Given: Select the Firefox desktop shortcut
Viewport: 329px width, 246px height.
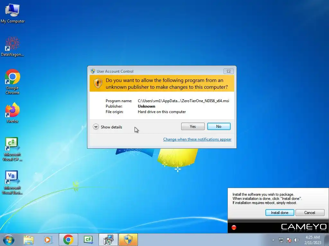Looking at the screenshot, I should coord(13,112).
